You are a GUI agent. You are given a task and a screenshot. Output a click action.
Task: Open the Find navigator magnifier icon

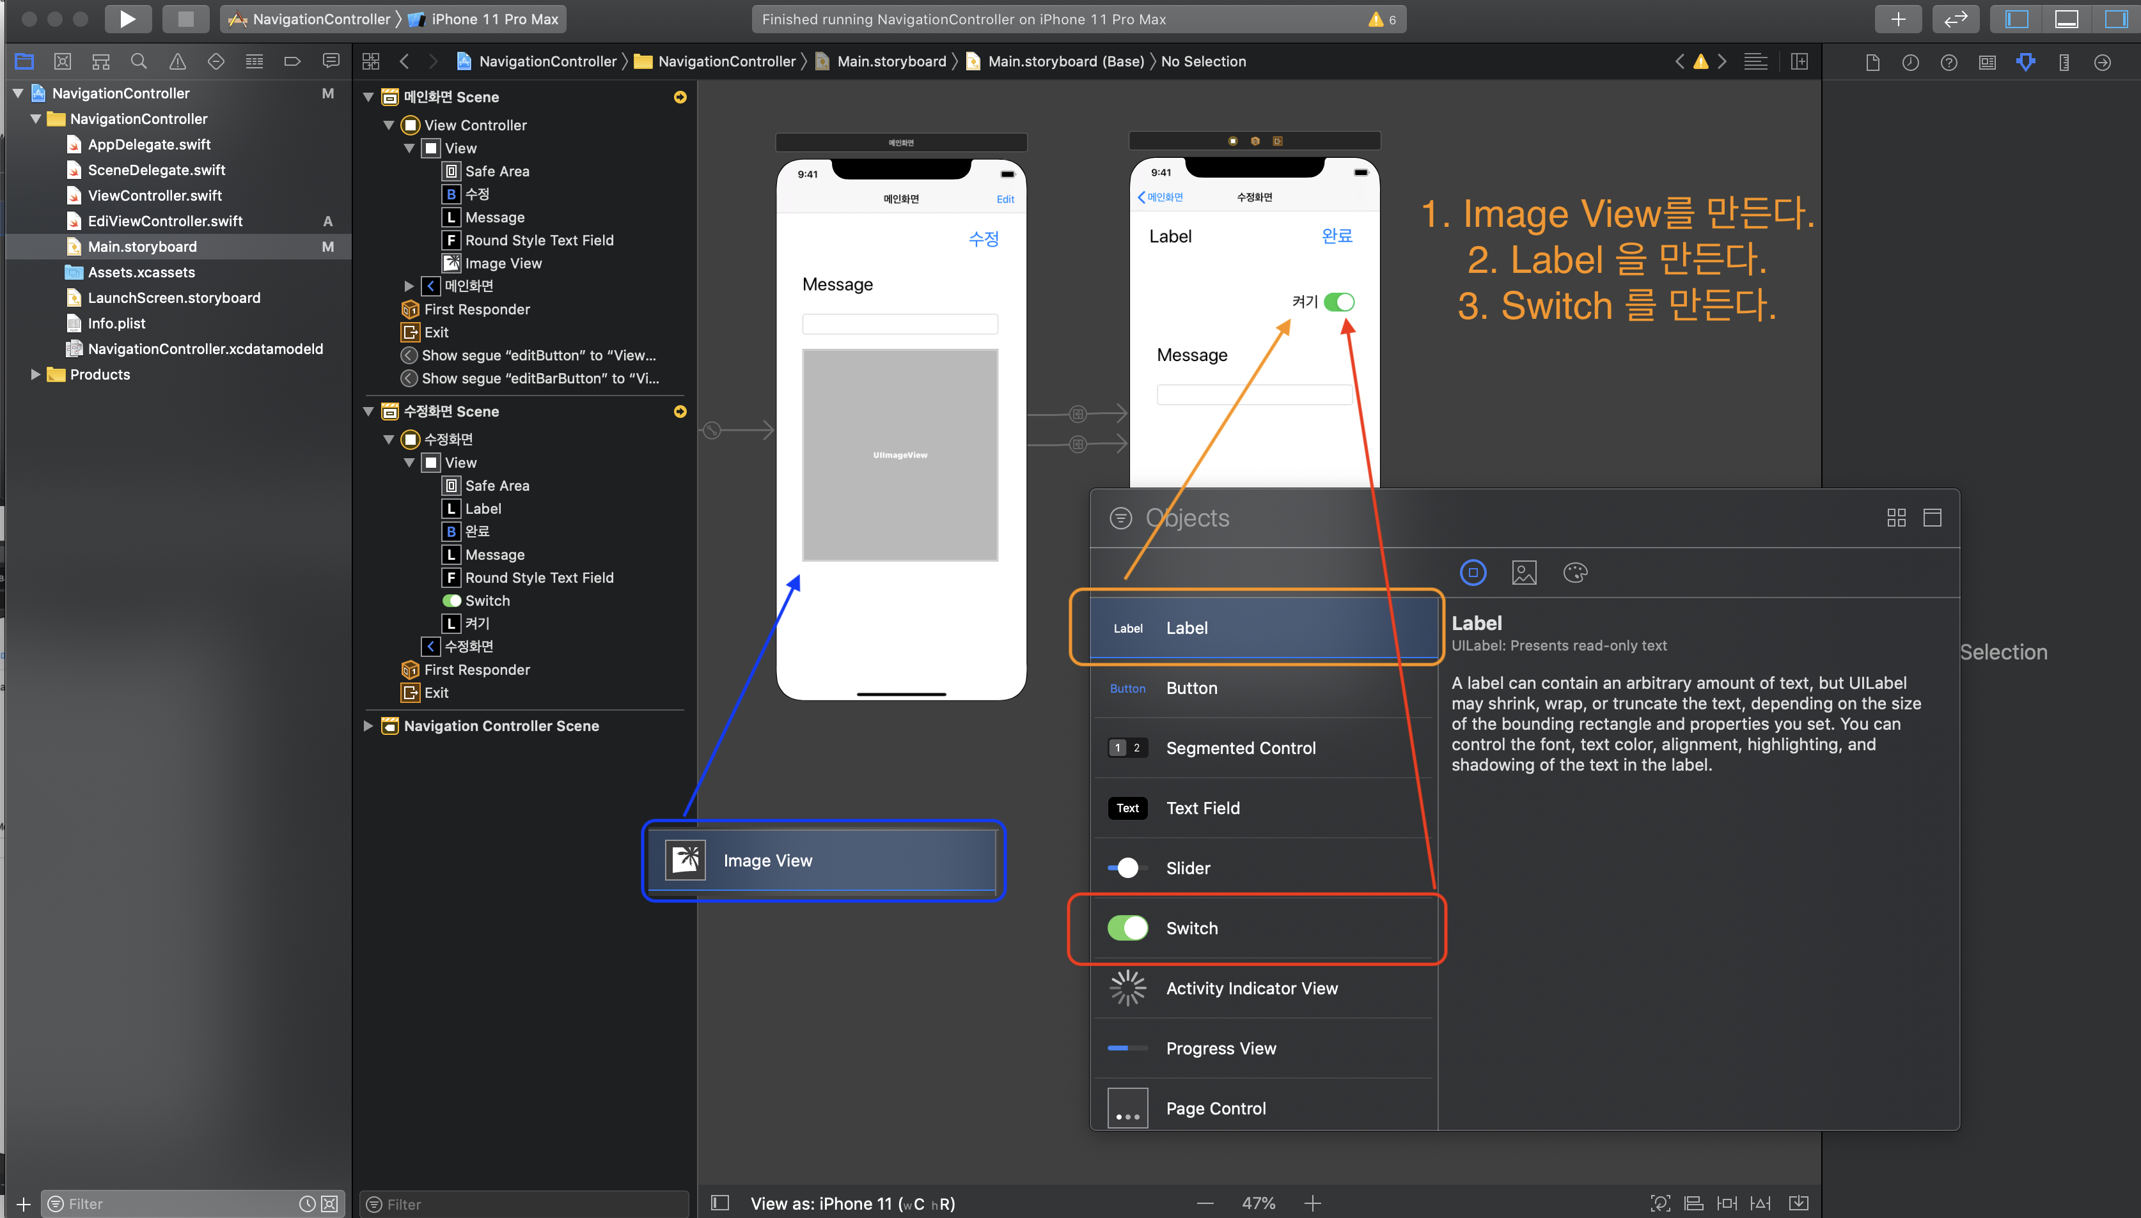(139, 61)
